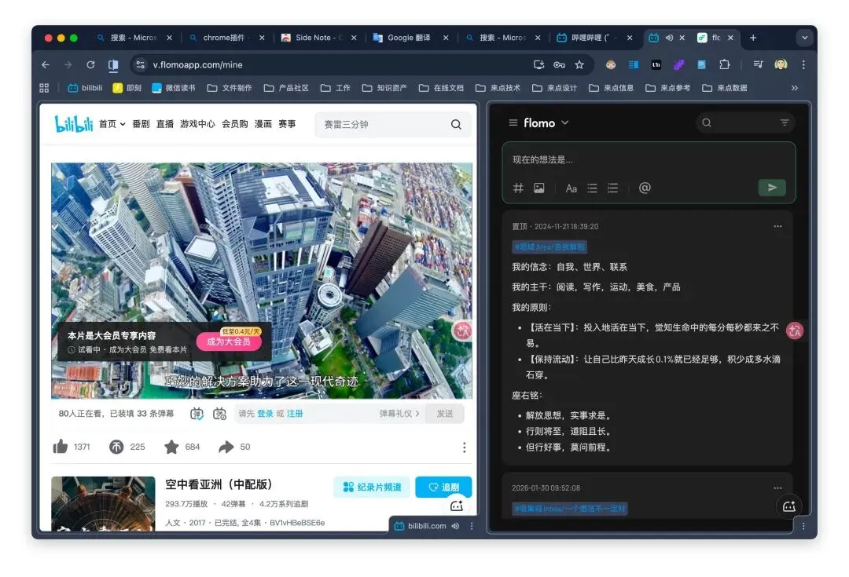
Task: Open 漫画 in bilibili navigation
Action: point(263,124)
